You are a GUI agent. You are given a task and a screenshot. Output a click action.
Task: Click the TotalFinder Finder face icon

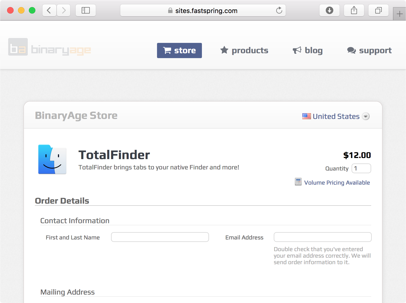52,159
